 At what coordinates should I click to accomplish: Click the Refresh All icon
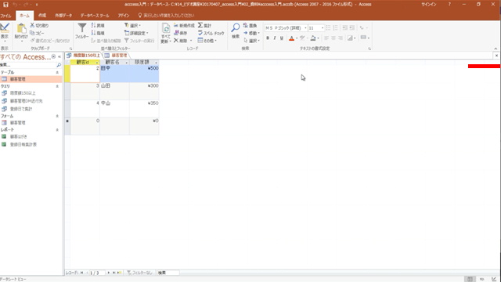tap(166, 29)
